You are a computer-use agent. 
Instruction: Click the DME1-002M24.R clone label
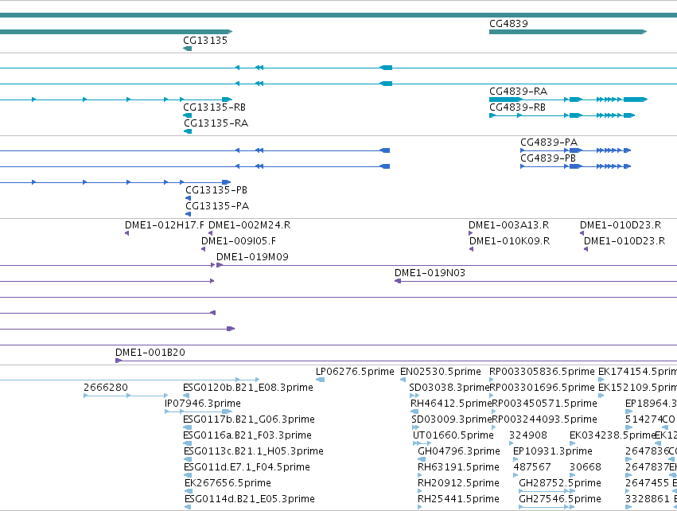point(250,225)
